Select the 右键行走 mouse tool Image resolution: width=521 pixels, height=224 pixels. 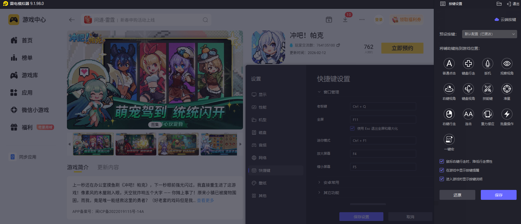[x=449, y=114]
